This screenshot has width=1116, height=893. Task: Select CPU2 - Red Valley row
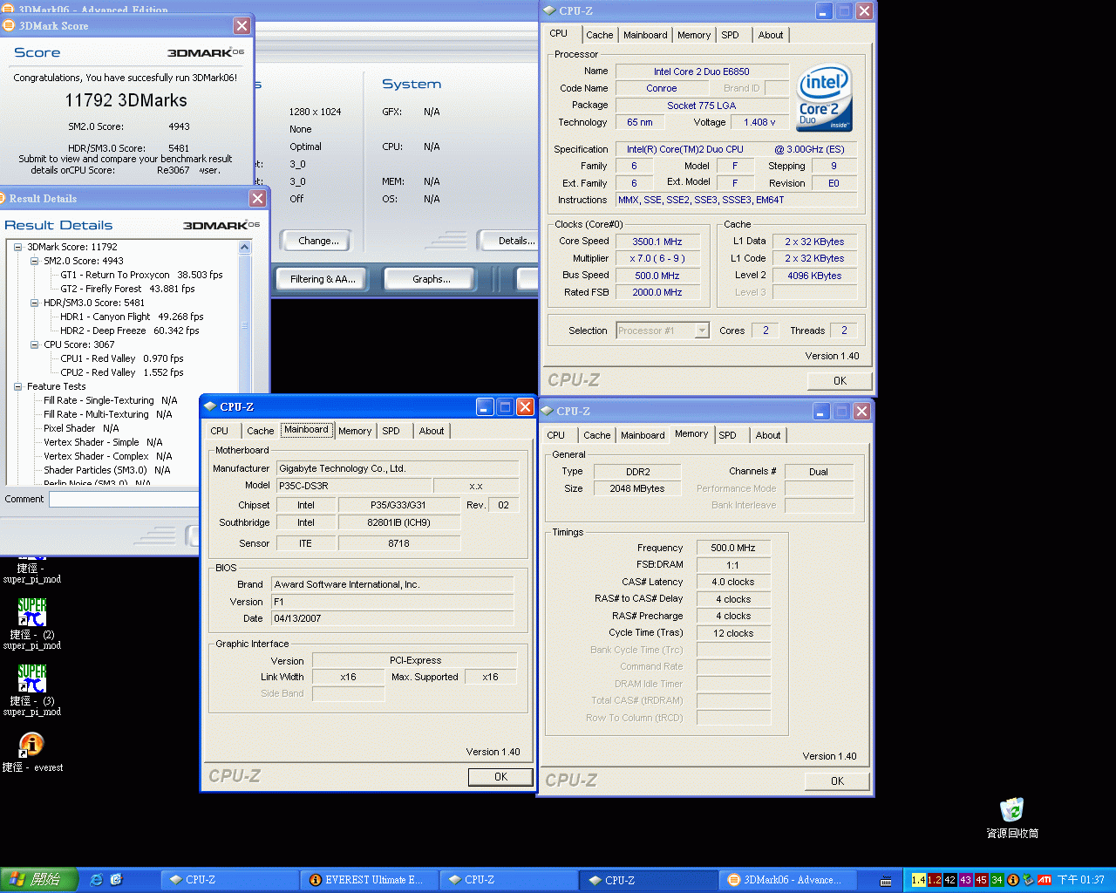(122, 372)
